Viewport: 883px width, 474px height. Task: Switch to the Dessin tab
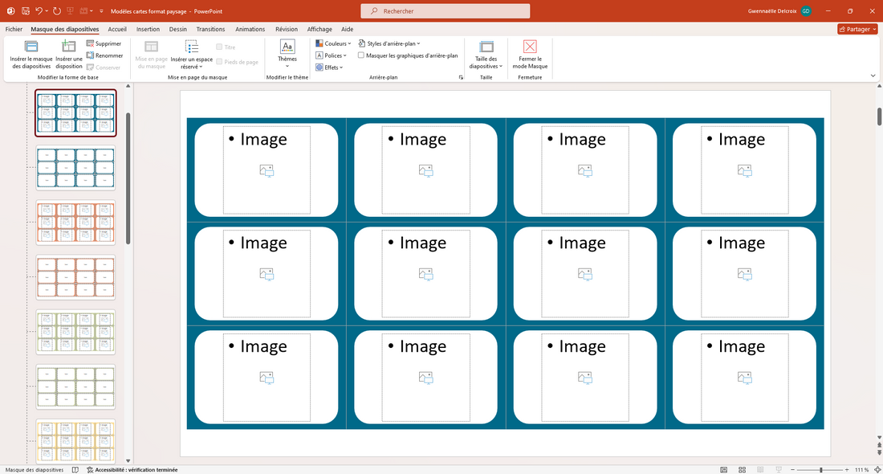[178, 29]
